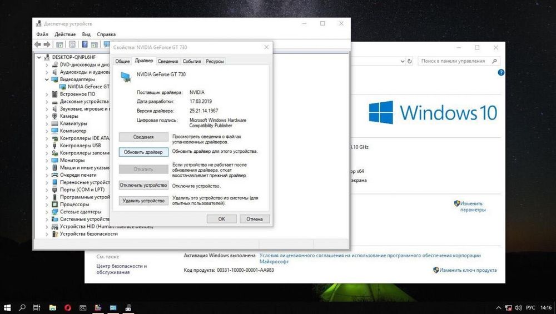556x314 pixels.
Task: Click the chip icon beside Встроенное ПО
Action: click(x=54, y=94)
